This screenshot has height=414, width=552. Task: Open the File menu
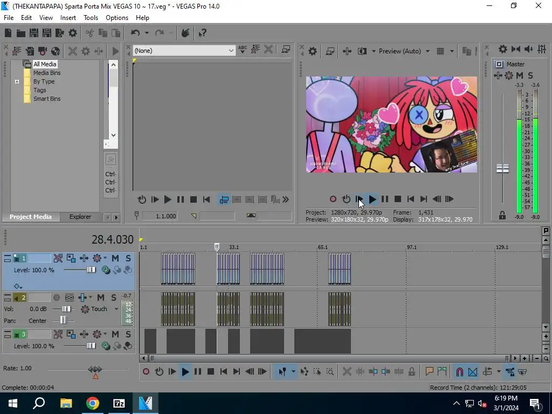click(x=9, y=18)
